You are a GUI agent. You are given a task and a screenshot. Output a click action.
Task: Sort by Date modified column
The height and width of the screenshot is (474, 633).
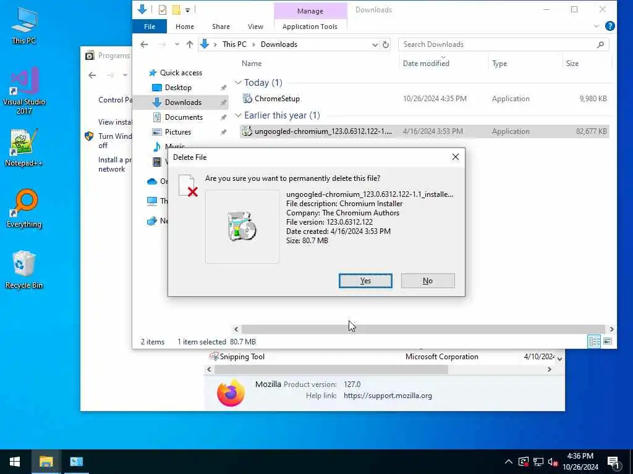pyautogui.click(x=425, y=64)
